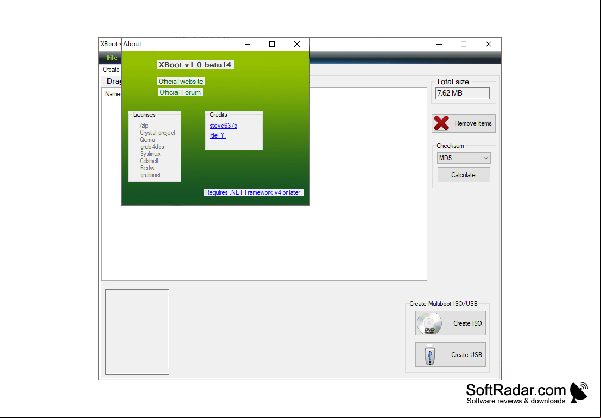Viewport: 601px width, 418px height.
Task: Click the 7zip license entry
Action: click(x=143, y=126)
